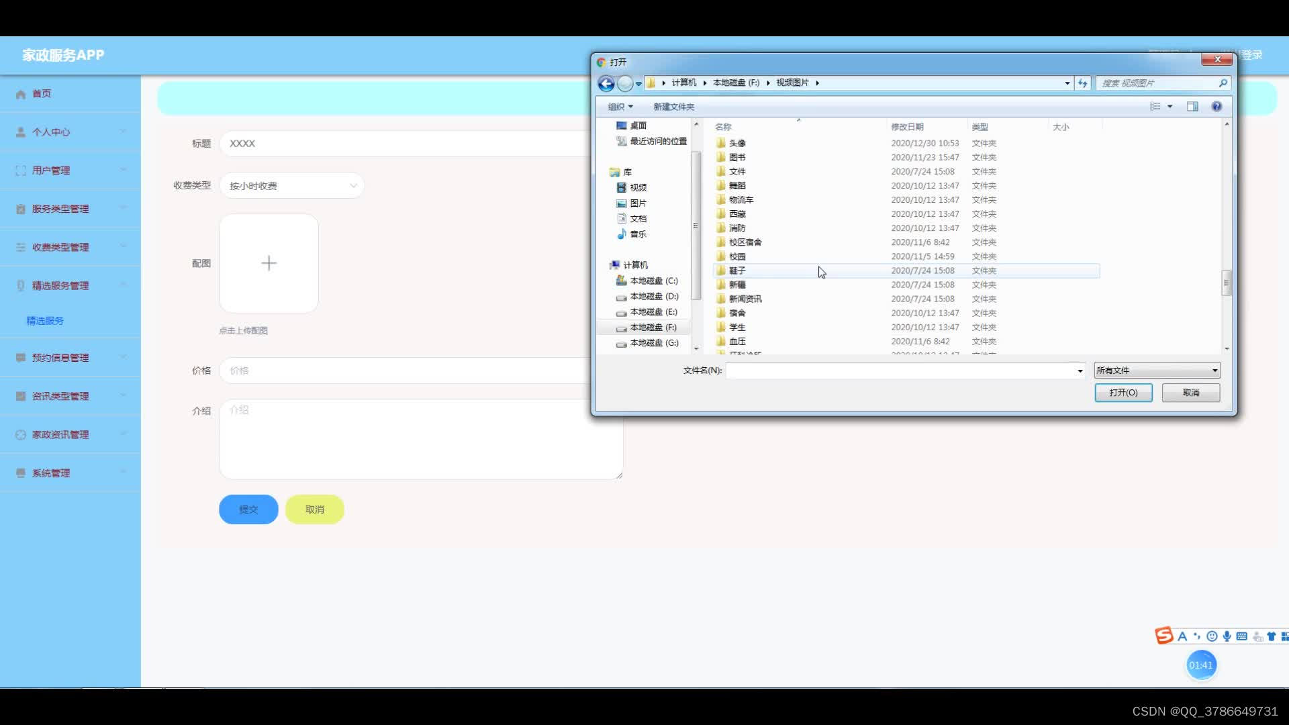Expand 收费类型管理 in the sidebar
The width and height of the screenshot is (1289, 725).
pyautogui.click(x=70, y=247)
